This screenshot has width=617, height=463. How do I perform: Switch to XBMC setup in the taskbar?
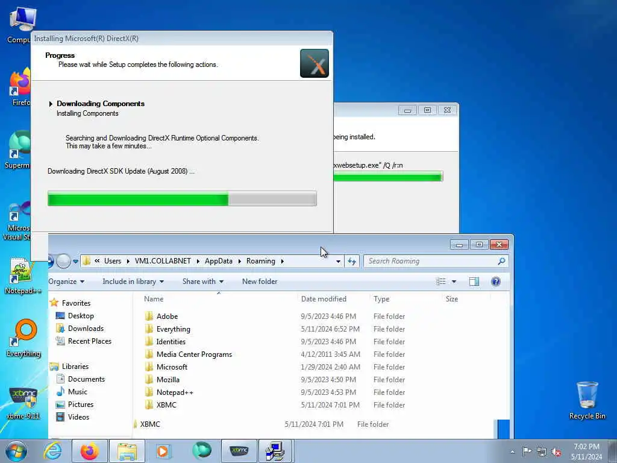point(239,451)
